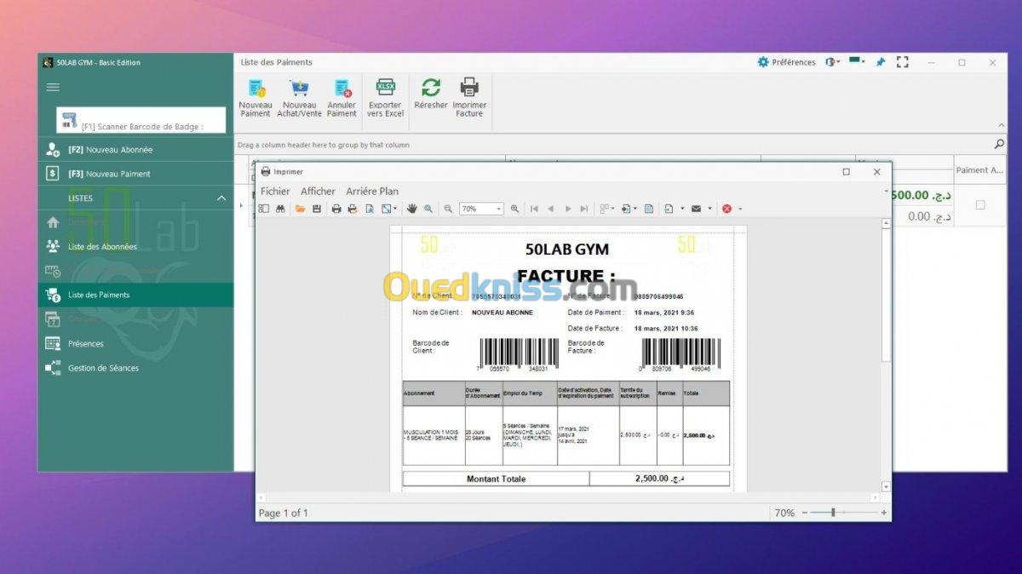
Task: Select Liste des Paiments in sidebar
Action: (135, 295)
